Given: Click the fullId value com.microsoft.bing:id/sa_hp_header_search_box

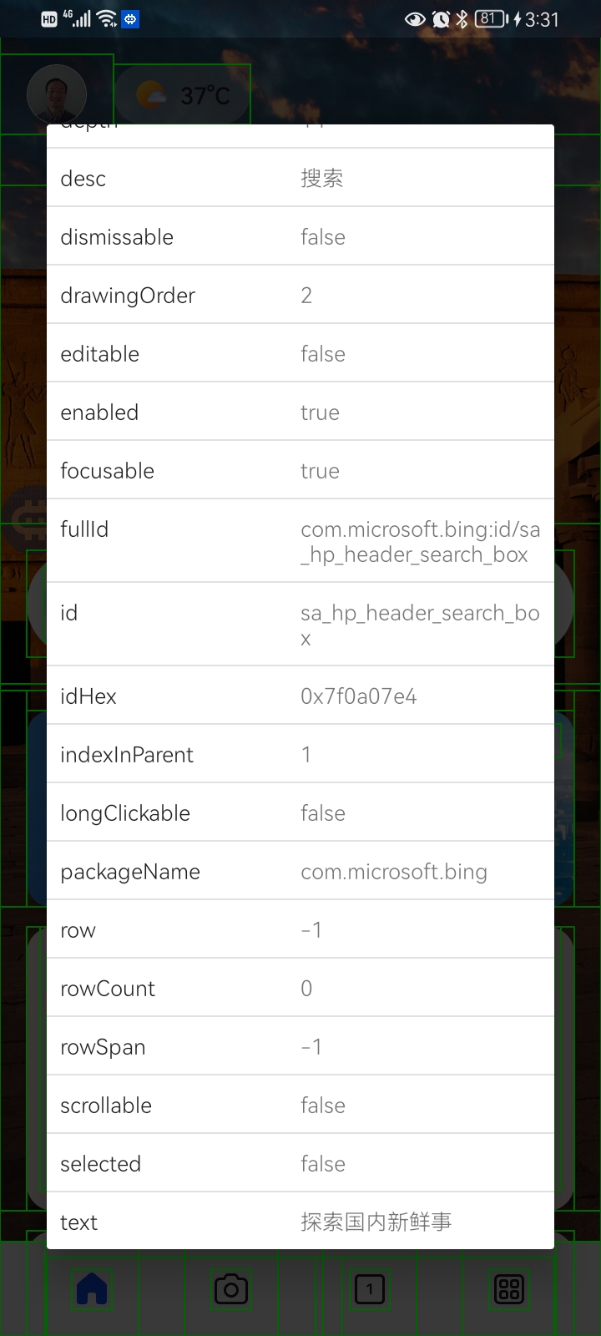Looking at the screenshot, I should click(x=420, y=542).
